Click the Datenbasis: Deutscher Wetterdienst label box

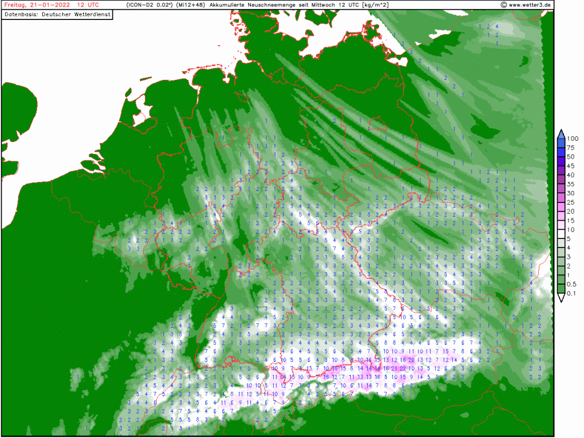57,14
